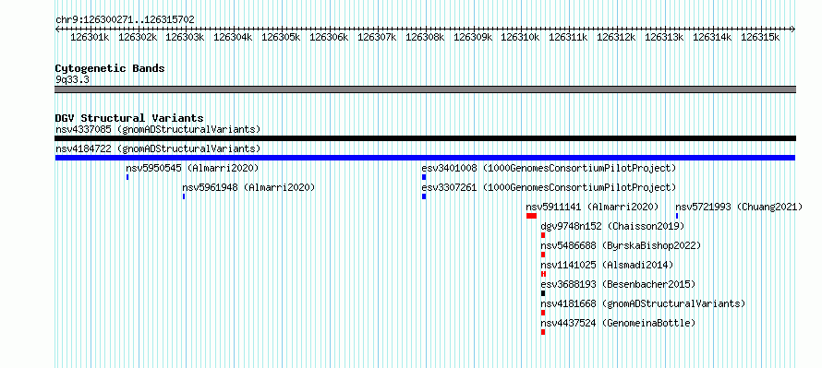Click the gray 9q33.3 cytogenetic band bar
This screenshot has height=368, width=822.
pyautogui.click(x=425, y=89)
